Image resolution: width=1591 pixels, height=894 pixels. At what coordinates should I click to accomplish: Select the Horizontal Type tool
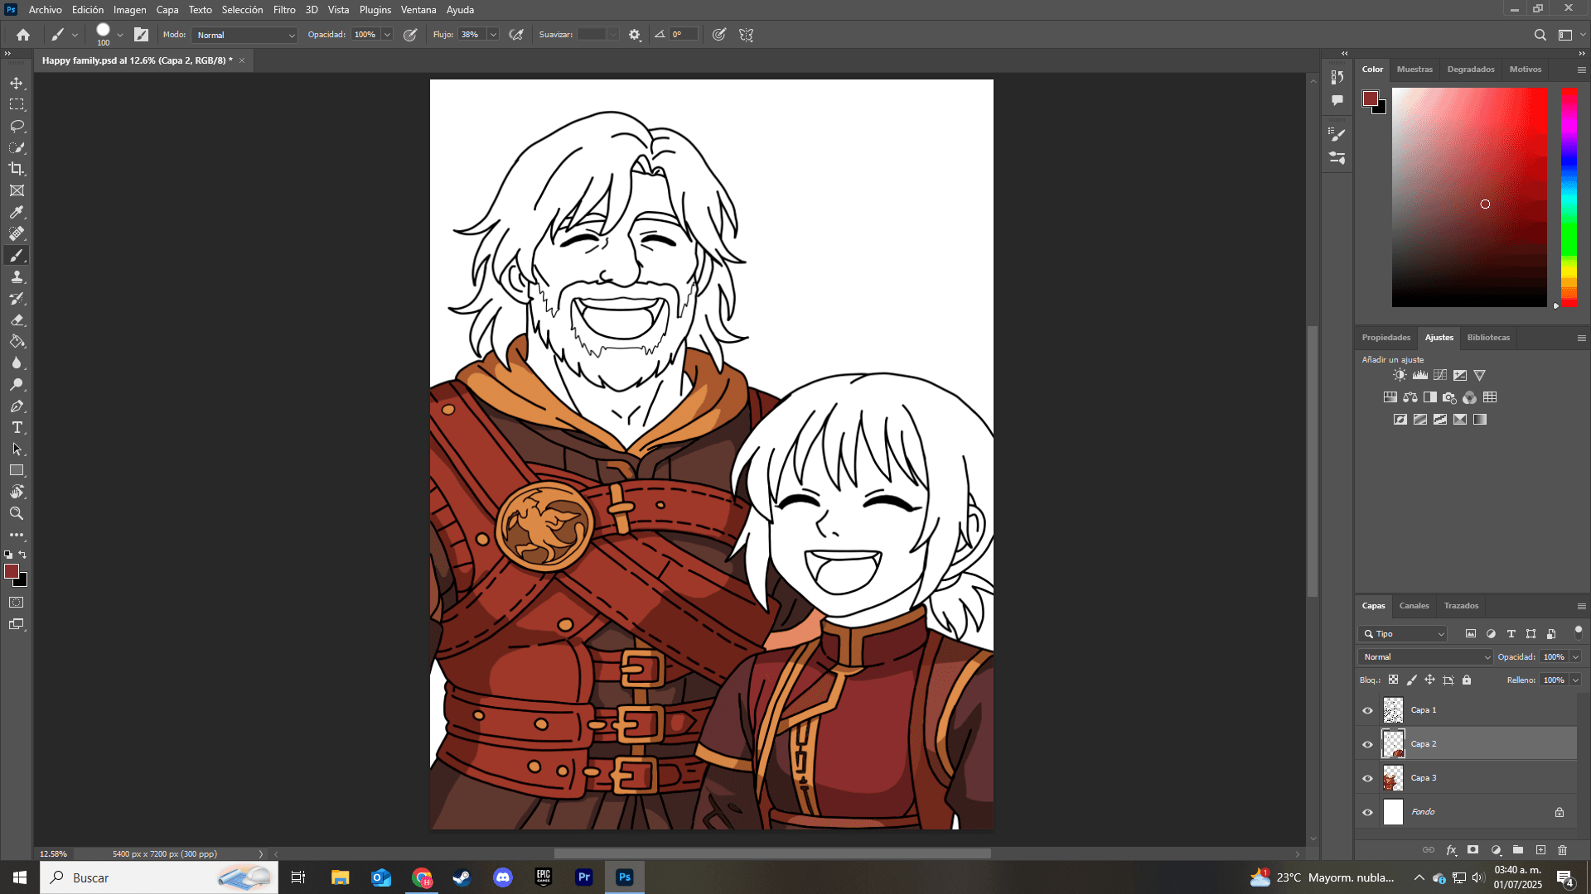tap(17, 427)
